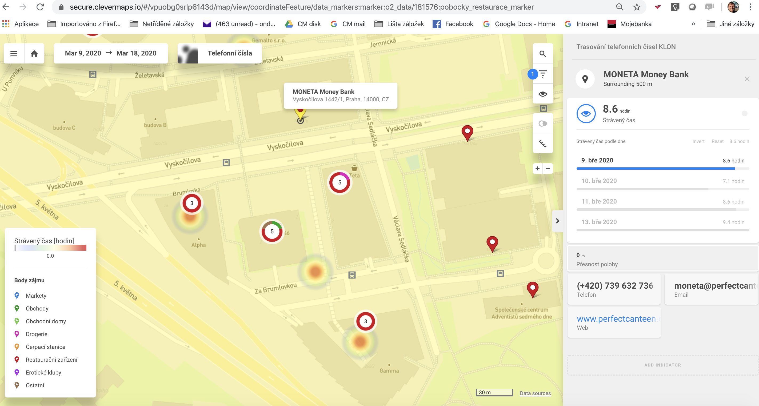Screen dimensions: 759x406
Task: Open the Data sources link
Action: tap(535, 393)
